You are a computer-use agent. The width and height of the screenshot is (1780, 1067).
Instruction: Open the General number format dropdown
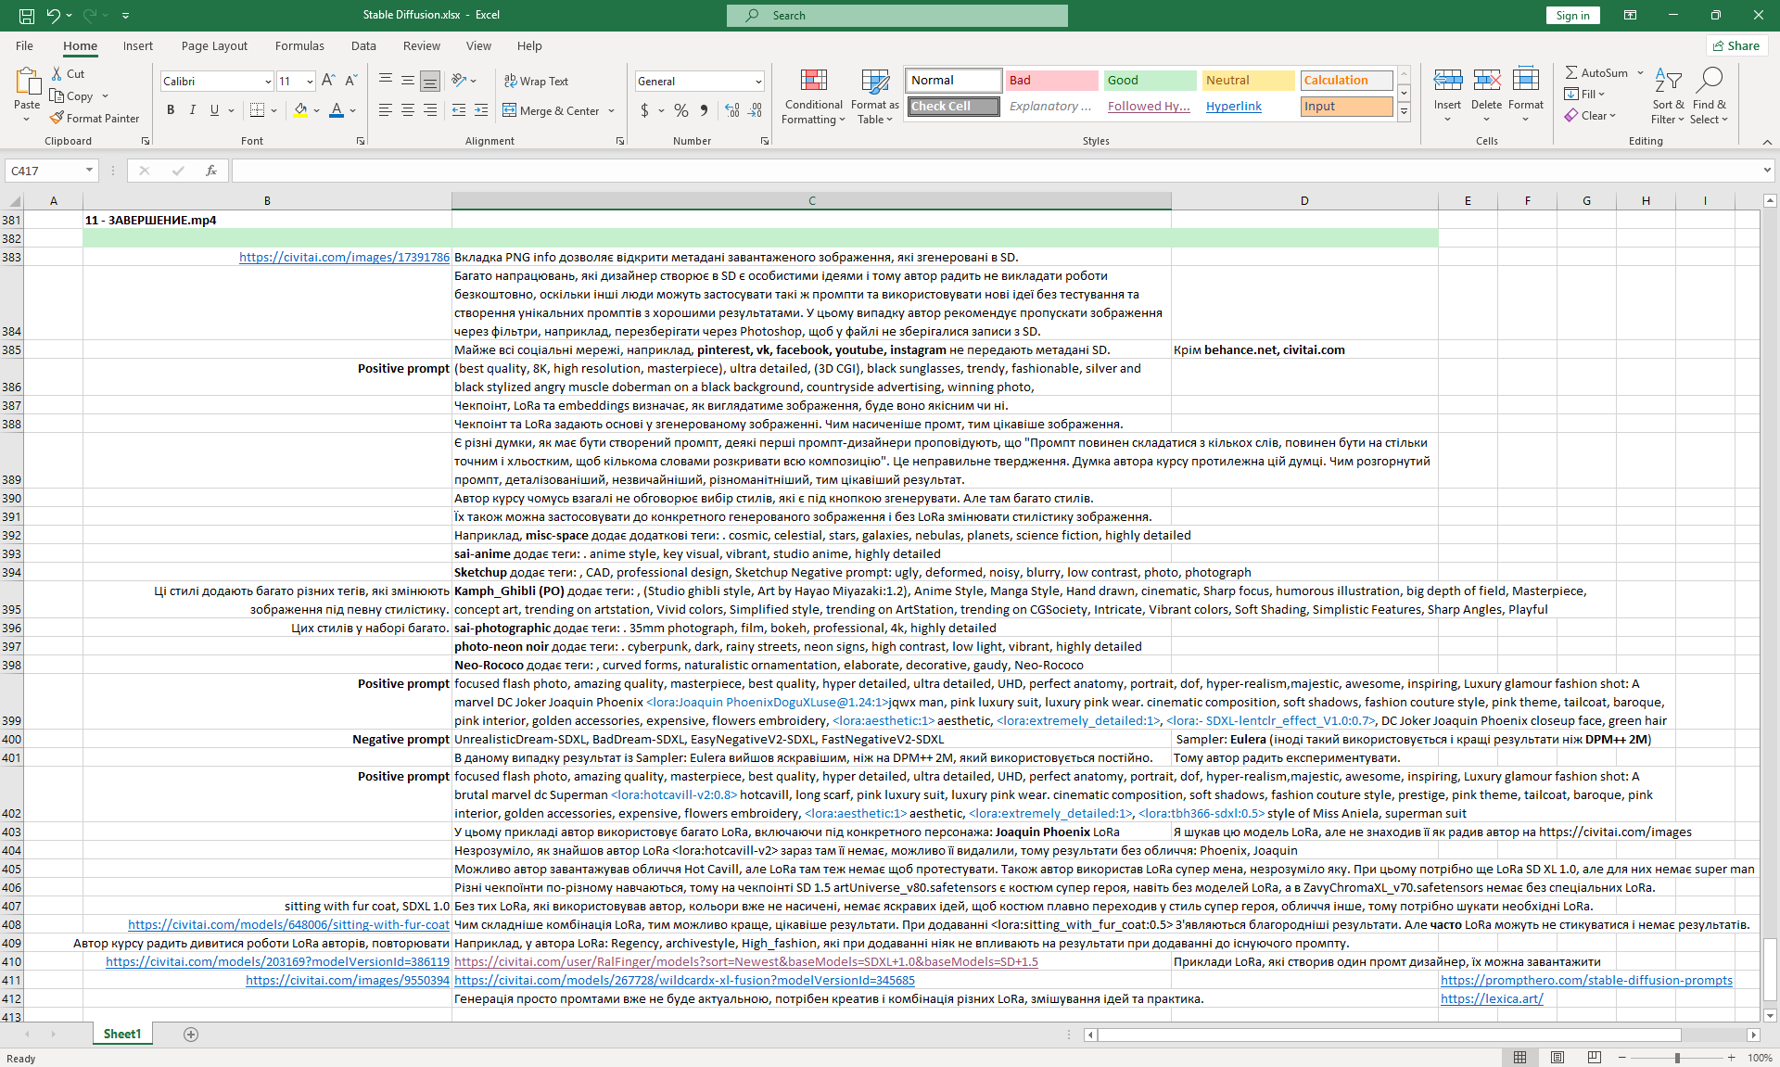758,82
